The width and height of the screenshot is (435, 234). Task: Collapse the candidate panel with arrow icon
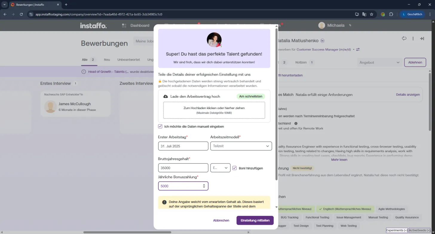pyautogui.click(x=422, y=39)
